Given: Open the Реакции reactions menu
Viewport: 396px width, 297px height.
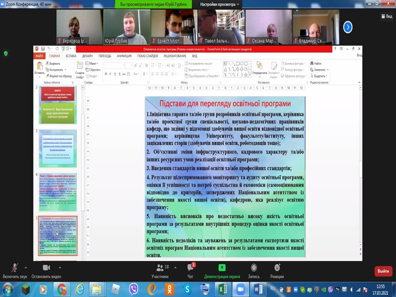Looking at the screenshot, I should 277,269.
